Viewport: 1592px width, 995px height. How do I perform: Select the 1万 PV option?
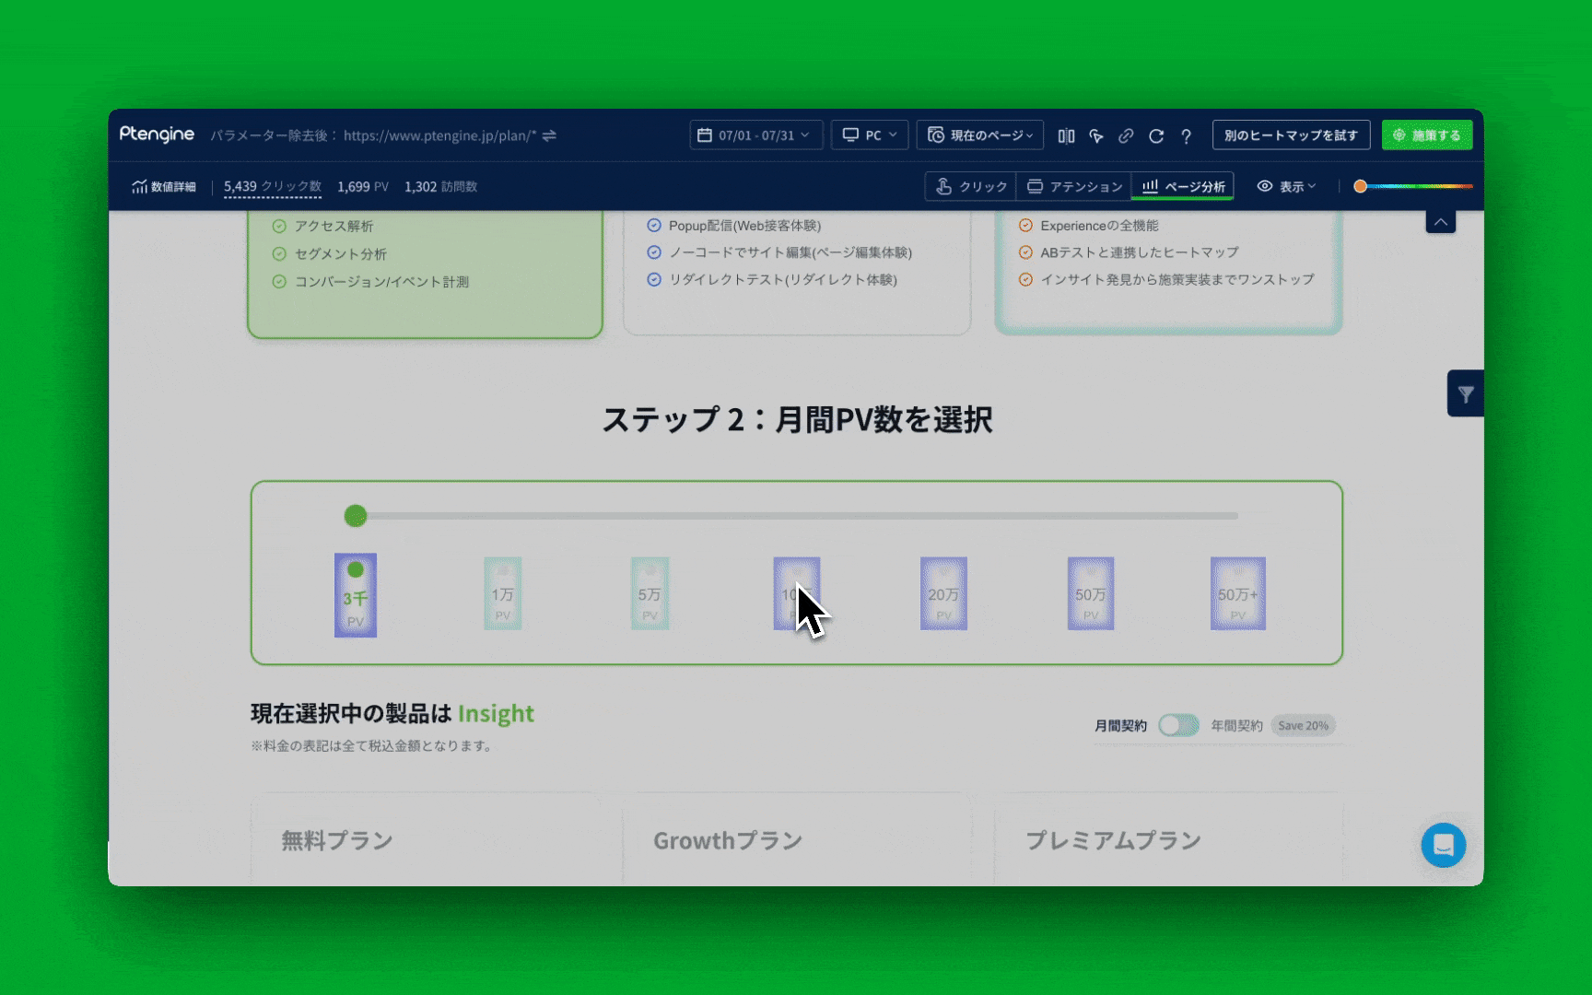click(x=502, y=594)
